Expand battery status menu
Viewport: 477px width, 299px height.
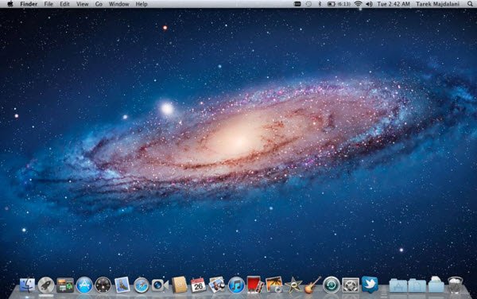[339, 4]
